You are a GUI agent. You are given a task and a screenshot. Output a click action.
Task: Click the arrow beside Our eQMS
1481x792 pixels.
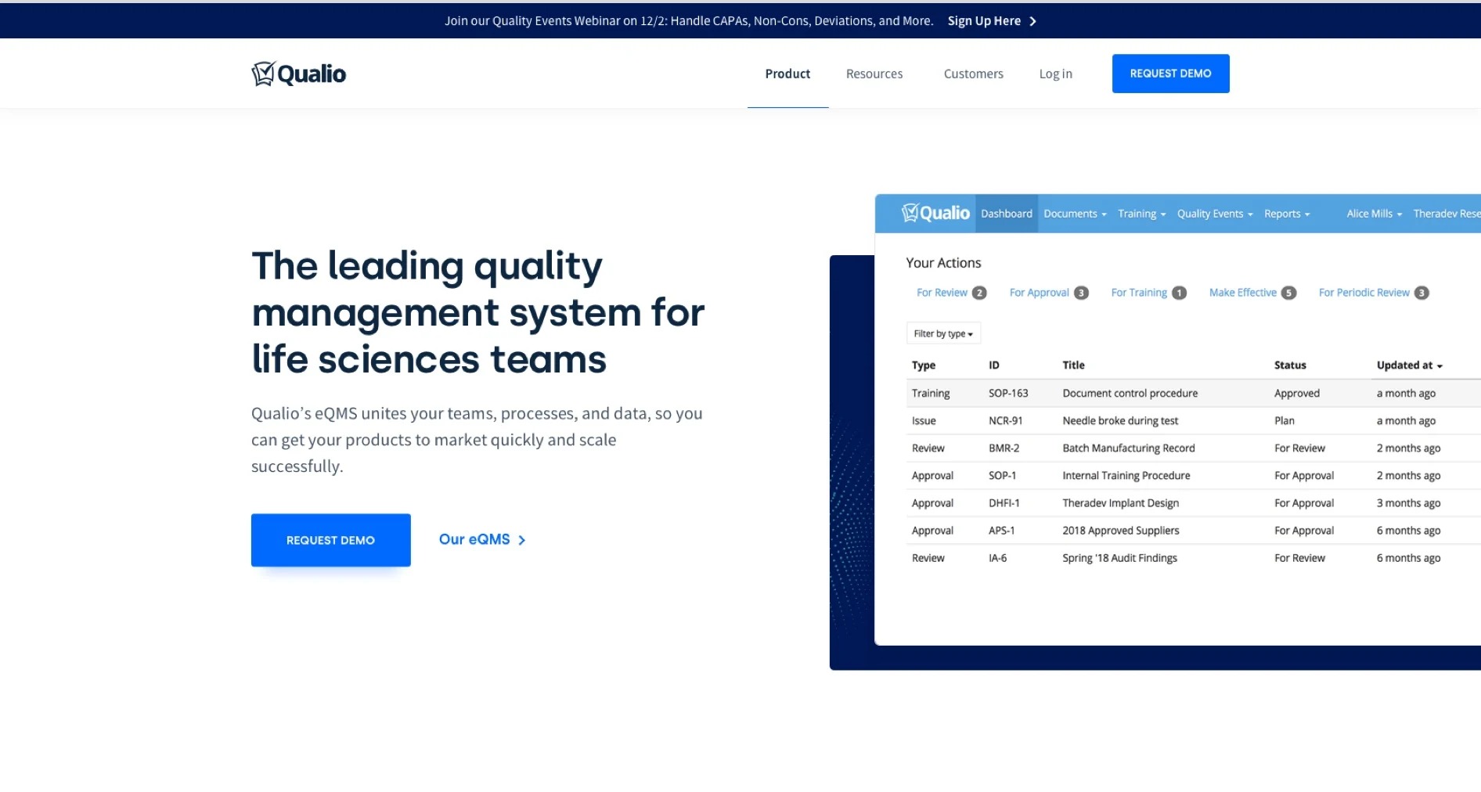pyautogui.click(x=522, y=540)
